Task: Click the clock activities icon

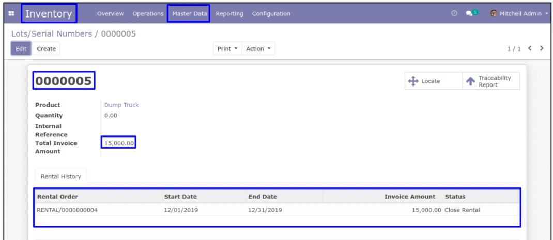Action: click(x=454, y=13)
